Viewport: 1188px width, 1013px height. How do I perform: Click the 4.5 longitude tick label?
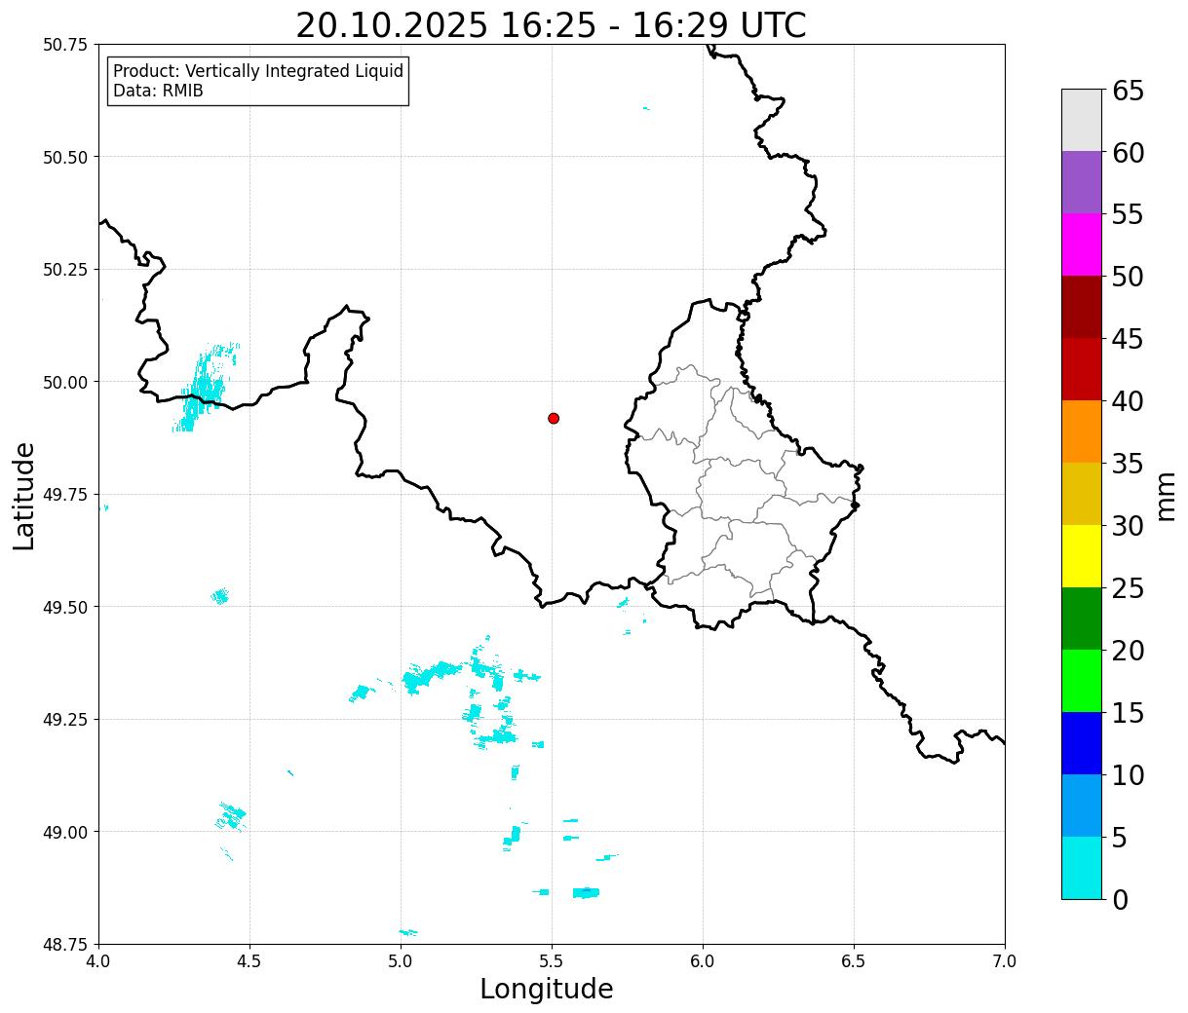[x=249, y=961]
